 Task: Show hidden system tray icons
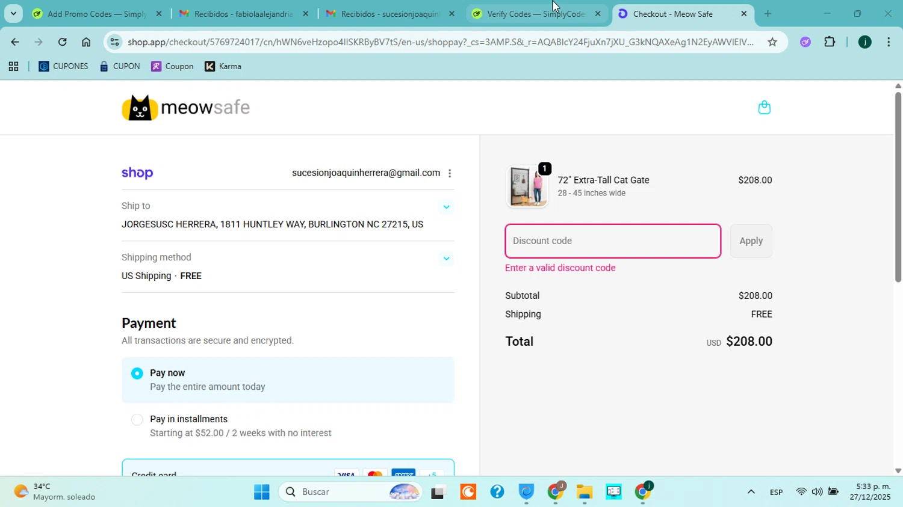[751, 492]
